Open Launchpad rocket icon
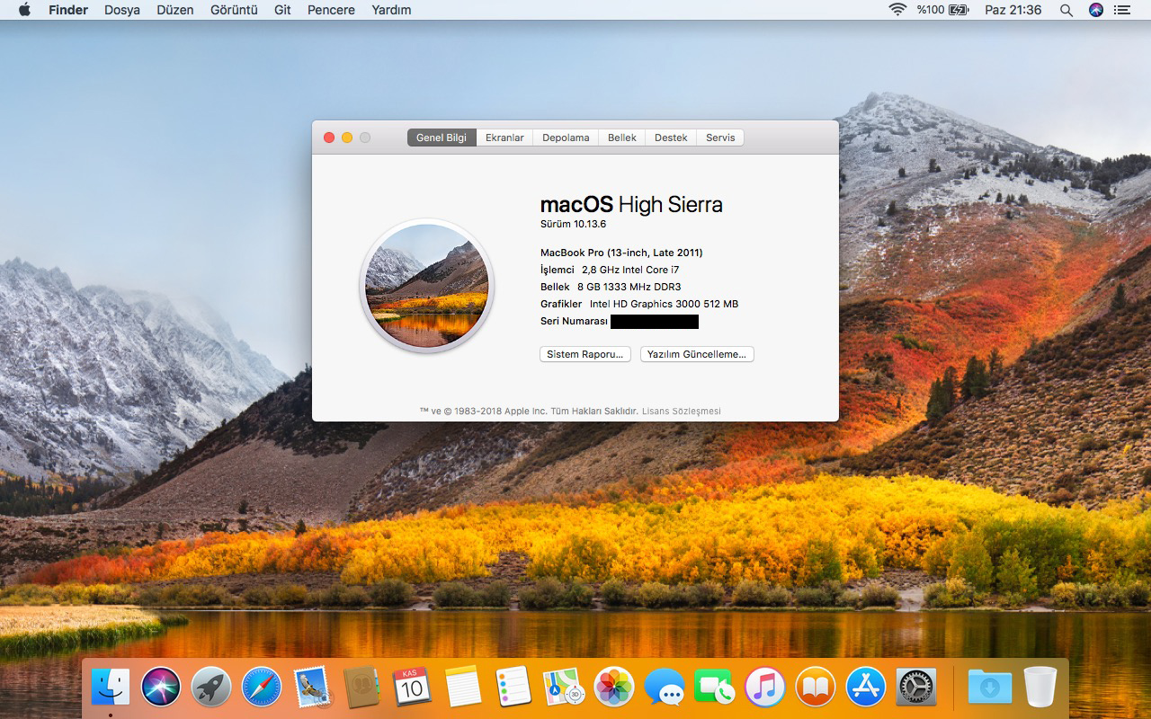This screenshot has height=719, width=1151. [211, 688]
